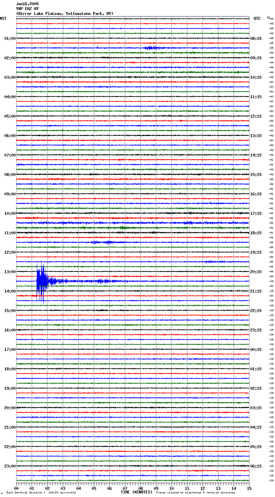Click the 03:00 MST time label
Screen dimensions: 275x497
pyautogui.click(x=10, y=77)
